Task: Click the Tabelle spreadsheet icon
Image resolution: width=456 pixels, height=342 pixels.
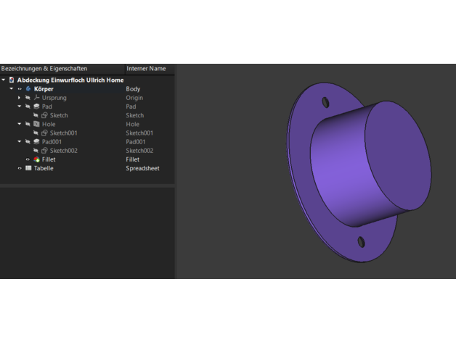Action: pos(28,168)
